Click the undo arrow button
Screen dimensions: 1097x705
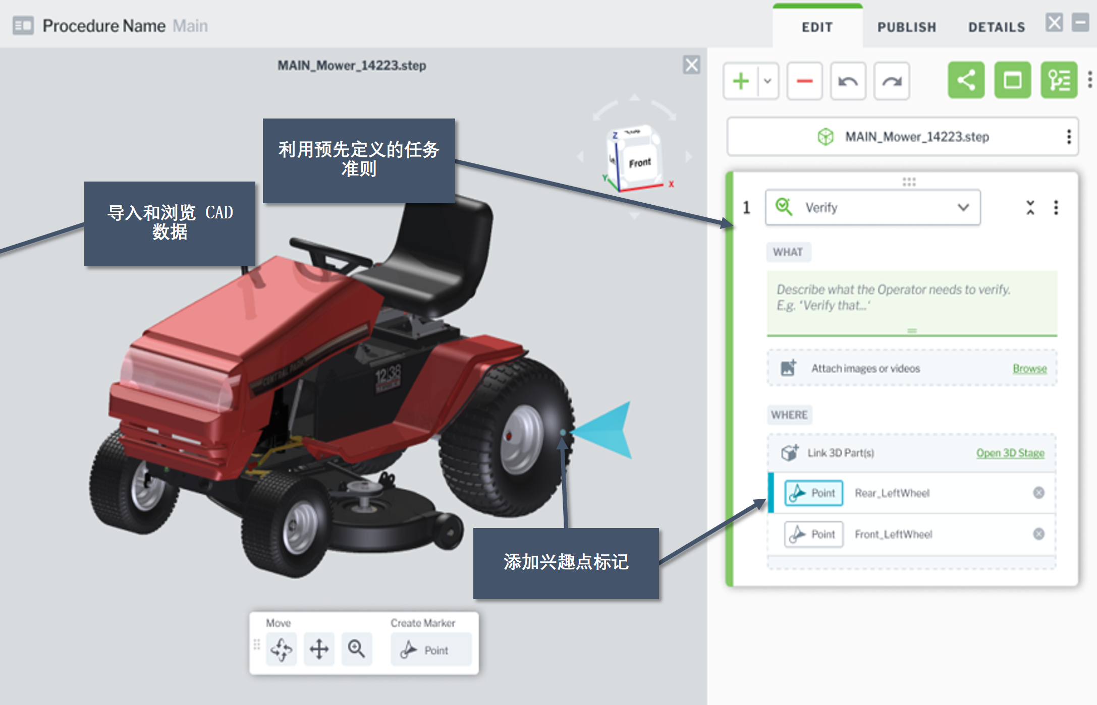tap(848, 81)
